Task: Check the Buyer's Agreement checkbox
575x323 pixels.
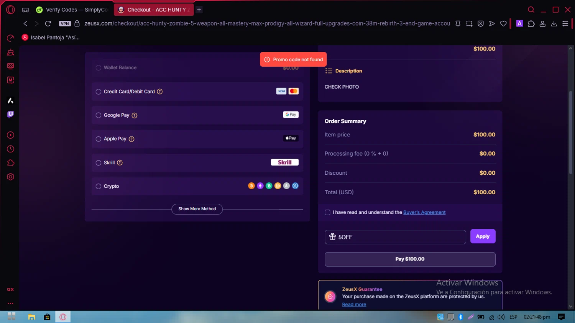Action: [x=327, y=212]
